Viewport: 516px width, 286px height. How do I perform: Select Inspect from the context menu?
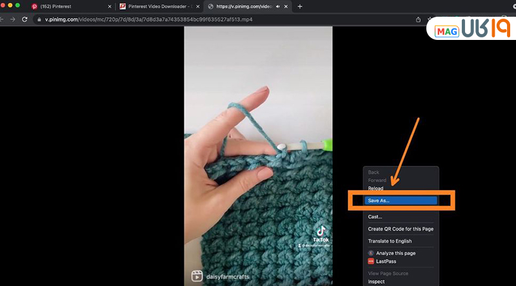pyautogui.click(x=376, y=281)
